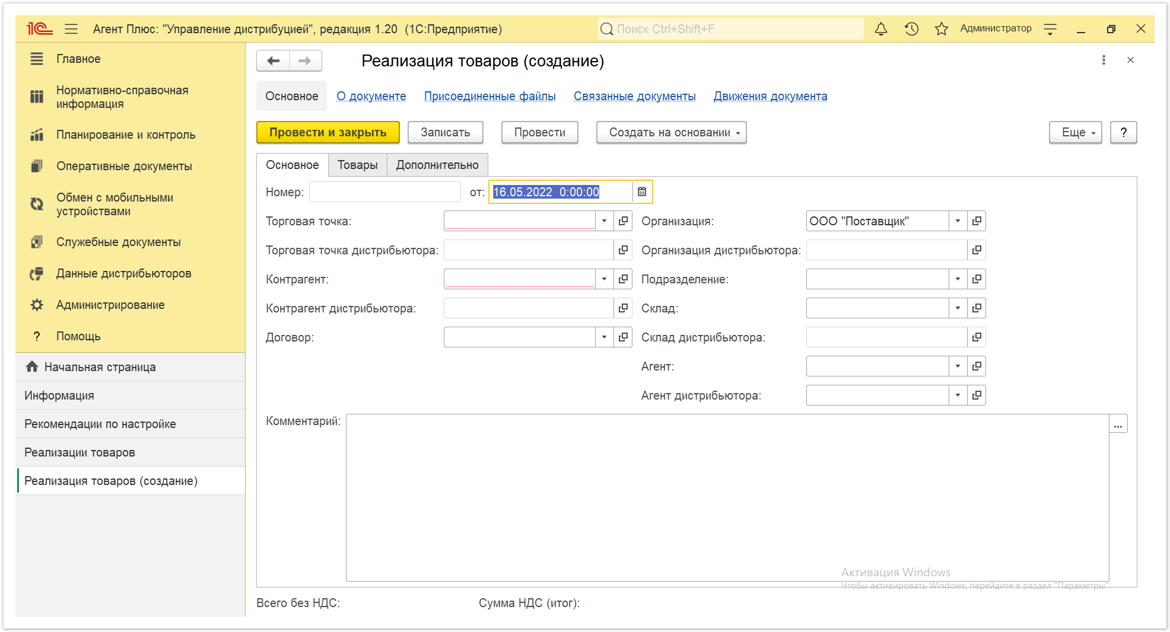Open the Еще menu
1170x632 pixels.
pos(1075,132)
